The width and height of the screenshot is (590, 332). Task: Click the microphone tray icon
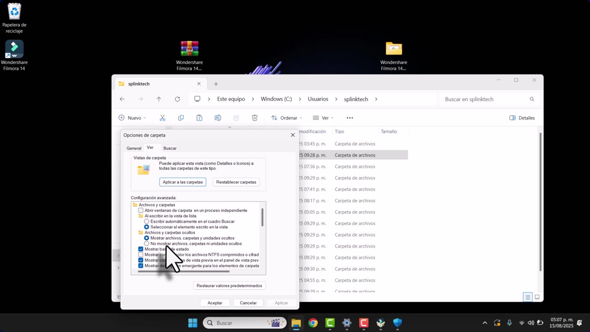pyautogui.click(x=509, y=323)
